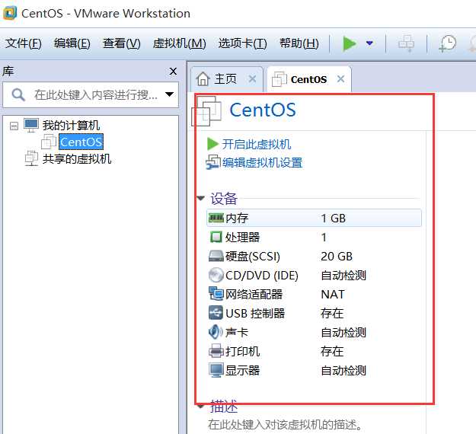Close the 主页 tab
The image size is (476, 434).
[252, 79]
